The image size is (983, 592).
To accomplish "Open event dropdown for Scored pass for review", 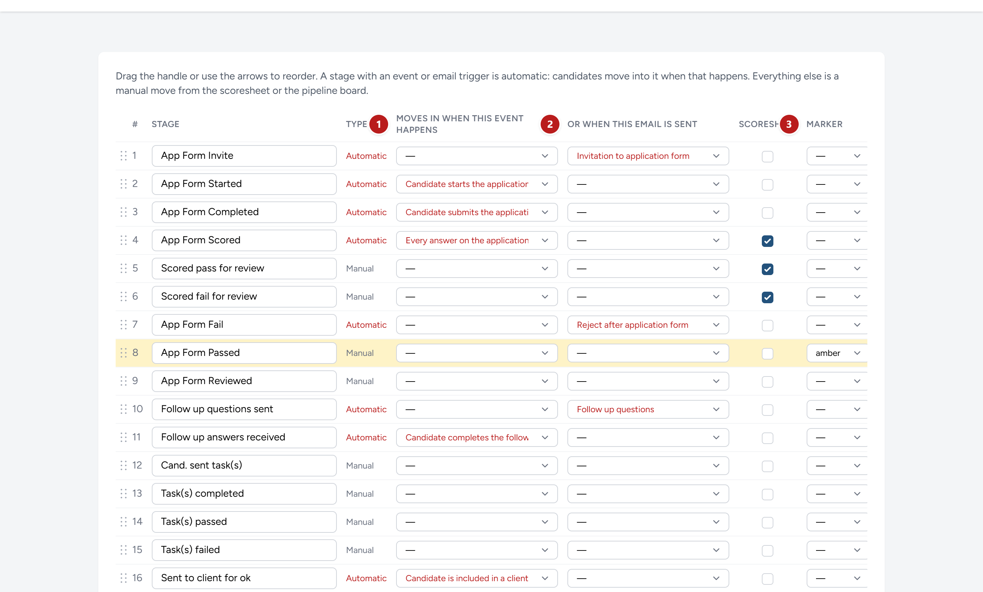I will coord(476,268).
